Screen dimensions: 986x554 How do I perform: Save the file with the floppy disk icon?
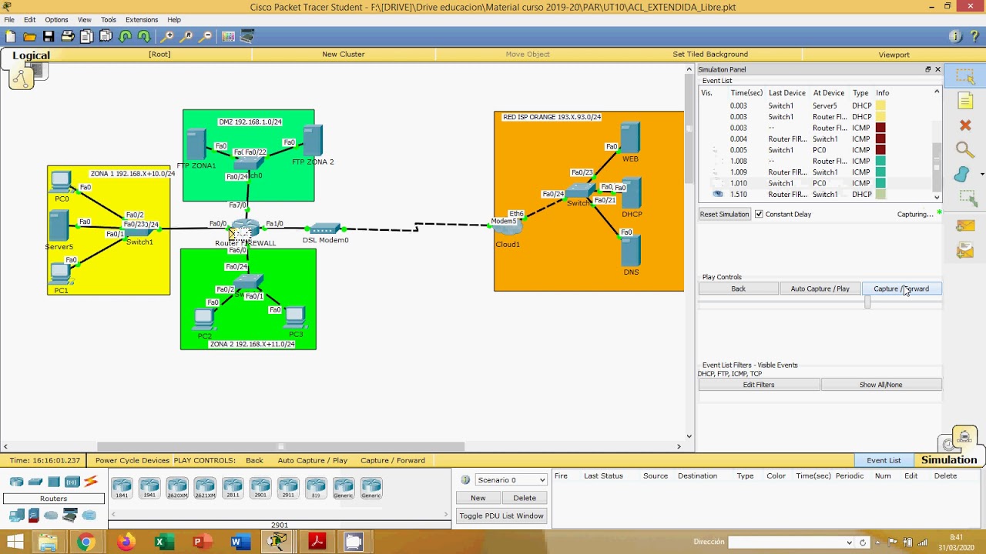coord(49,36)
